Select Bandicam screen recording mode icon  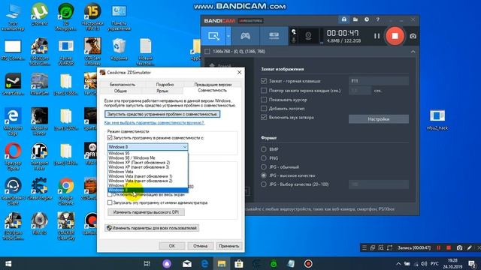click(213, 36)
